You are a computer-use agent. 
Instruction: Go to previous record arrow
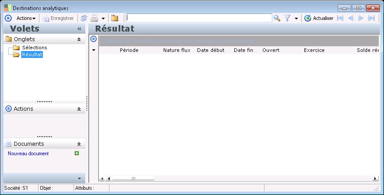351,18
